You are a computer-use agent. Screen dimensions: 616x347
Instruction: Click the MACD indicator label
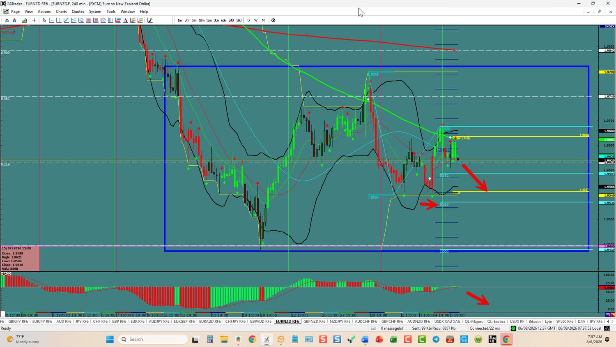[x=6, y=273]
